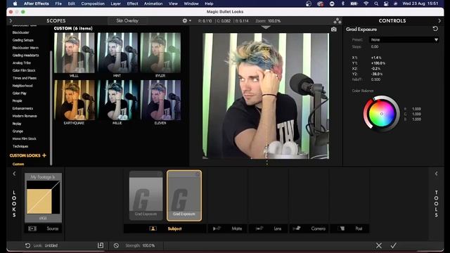450x253 pixels.
Task: Switch to the Source section
Action: point(43,228)
